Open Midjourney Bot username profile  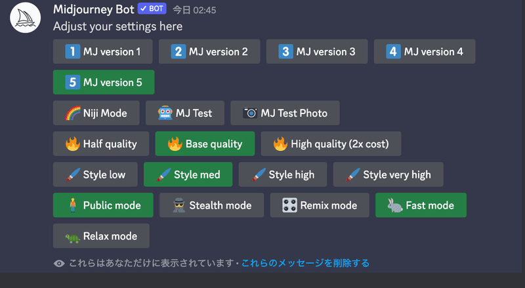coord(94,9)
